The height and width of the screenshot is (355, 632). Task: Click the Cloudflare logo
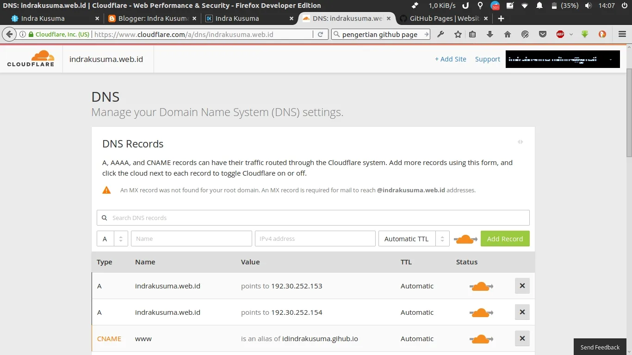tap(31, 59)
